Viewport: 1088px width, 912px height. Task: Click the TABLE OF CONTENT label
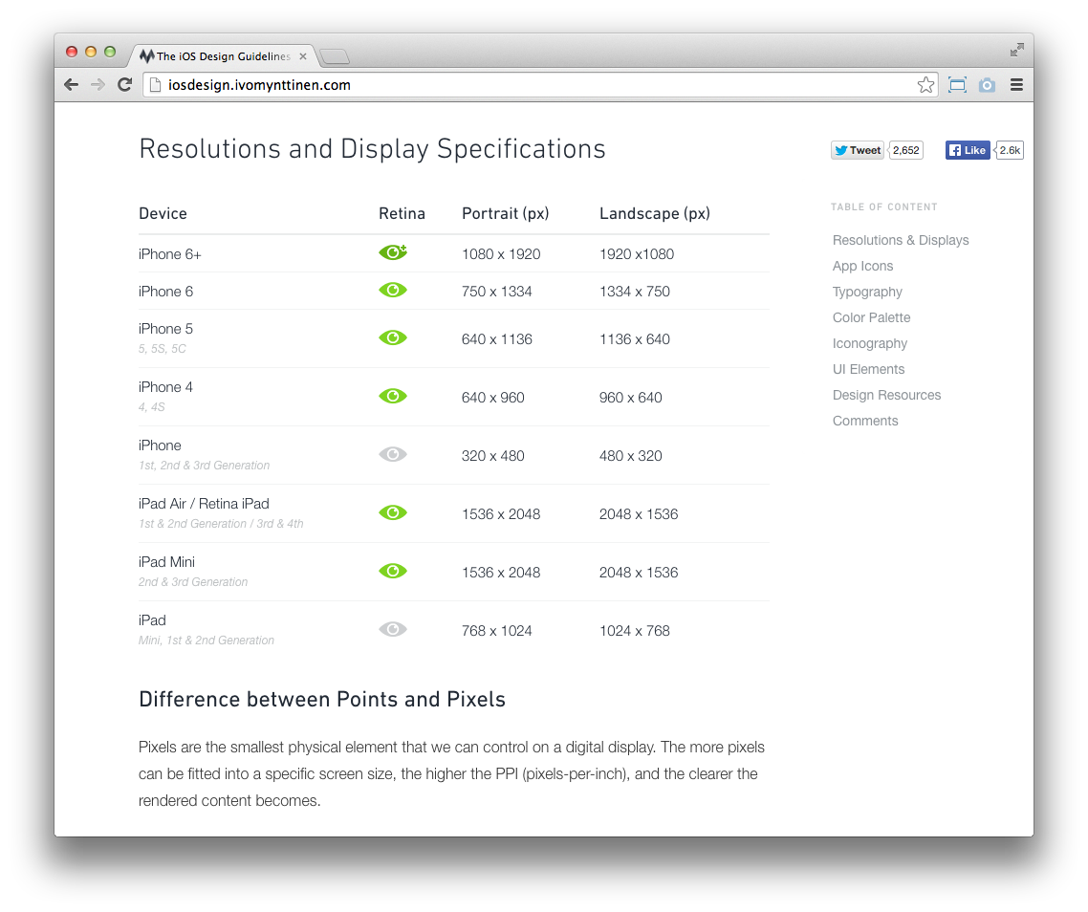884,206
